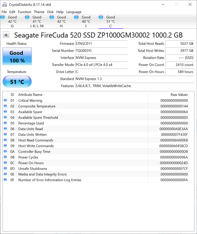Click the Features field S.M.A.R.T., TRIM
The image size is (197, 234).
click(135, 86)
